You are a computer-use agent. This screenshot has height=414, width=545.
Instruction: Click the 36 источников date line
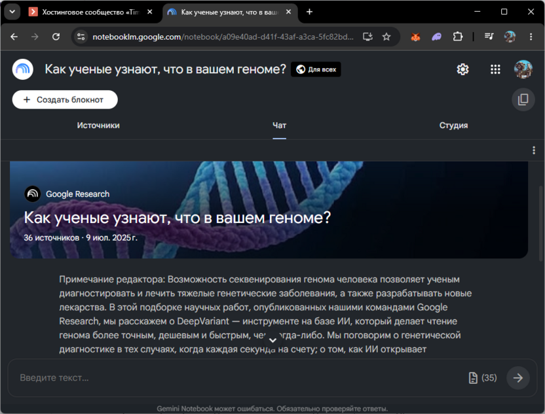click(81, 237)
